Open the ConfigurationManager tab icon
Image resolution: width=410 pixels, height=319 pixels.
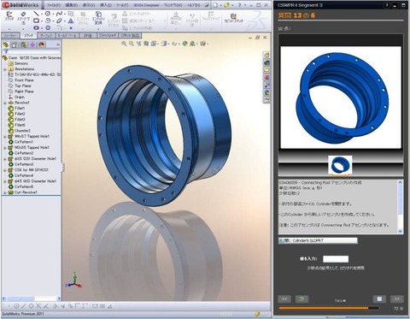pyautogui.click(x=24, y=44)
